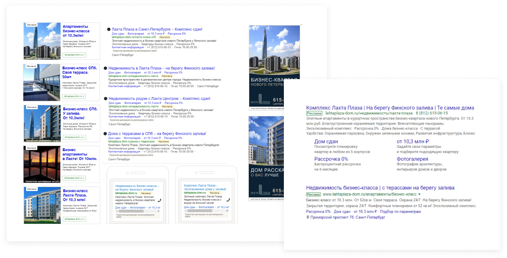This screenshot has height=258, width=507.
Task: Click 'lahtaplaza-dom.ru >' button in 'Бизнес-класс Лахта Плаза' banner
Action: [74, 219]
